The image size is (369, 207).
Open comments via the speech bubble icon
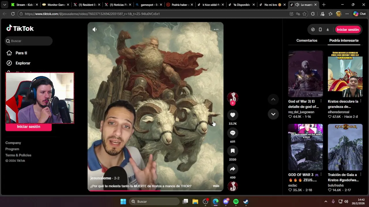233,133
